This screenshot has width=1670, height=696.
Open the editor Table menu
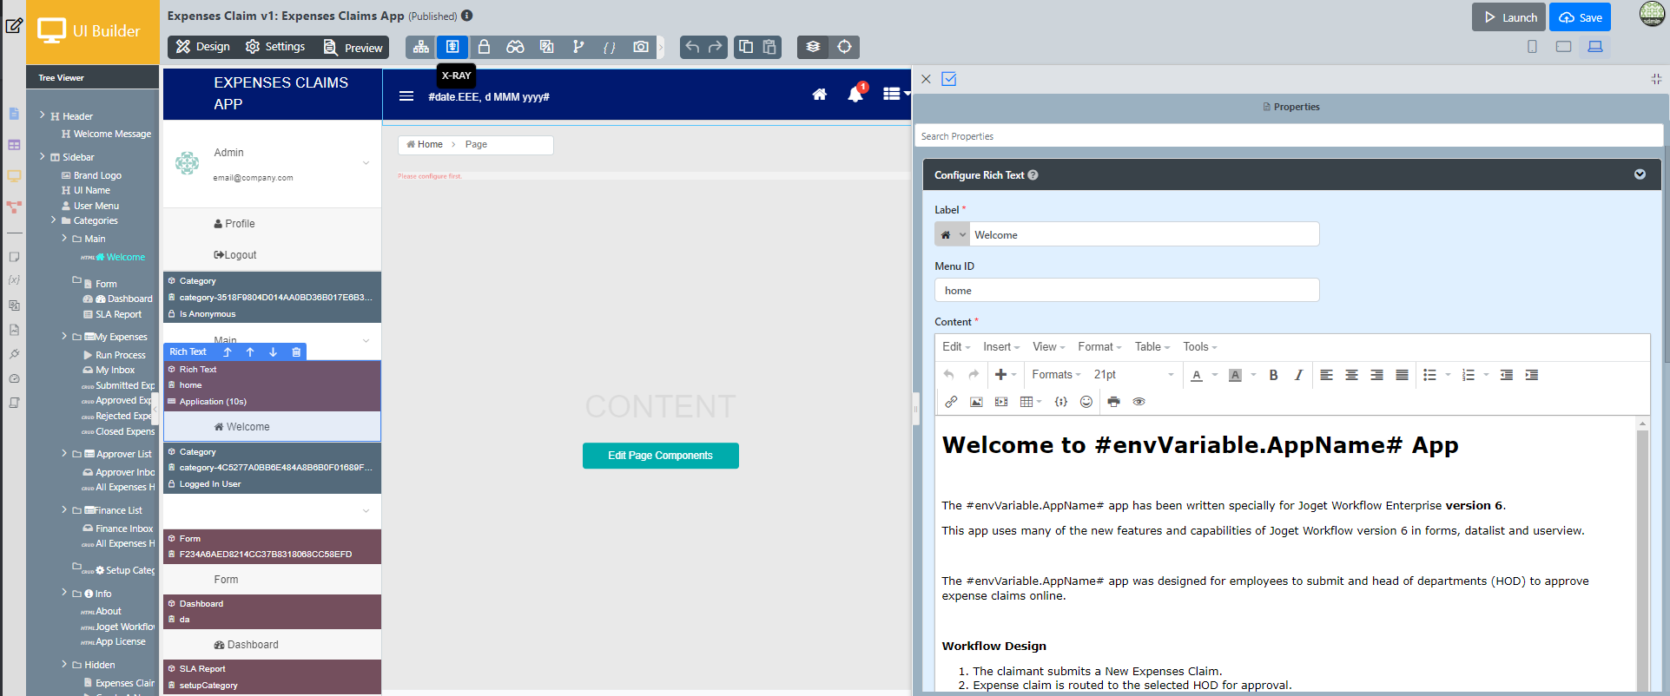[1152, 347]
